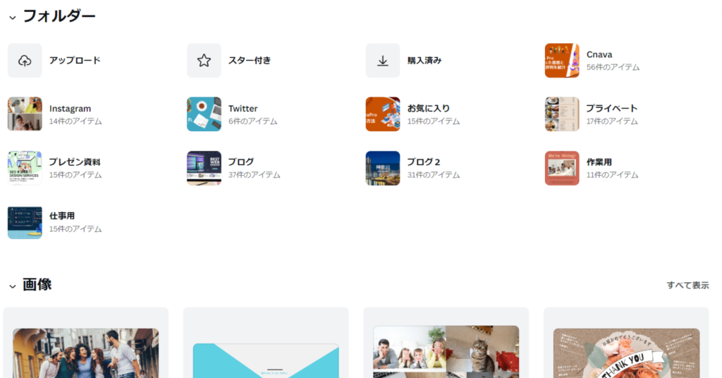Click the 37件のアイテム count text
Viewport: 722px width, 378px height.
point(254,175)
